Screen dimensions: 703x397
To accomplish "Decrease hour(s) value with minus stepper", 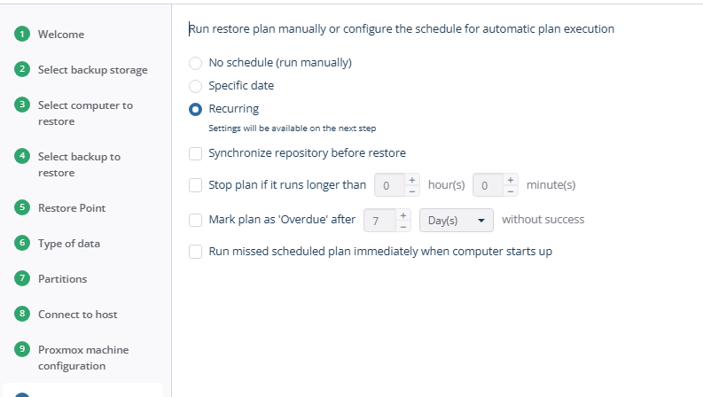I will [412, 191].
